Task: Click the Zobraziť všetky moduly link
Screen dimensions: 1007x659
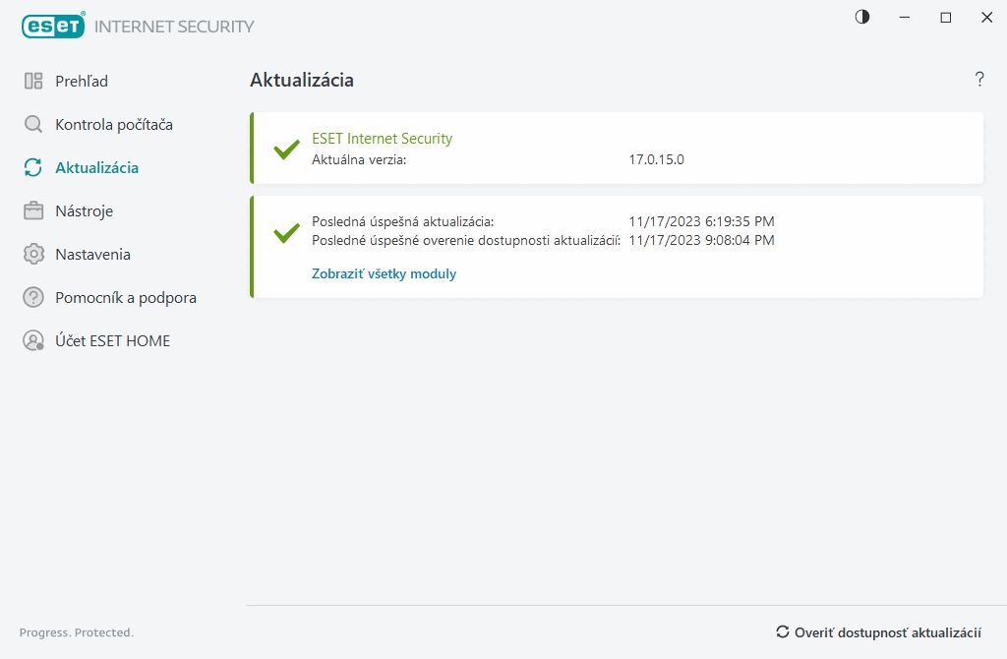Action: tap(384, 274)
